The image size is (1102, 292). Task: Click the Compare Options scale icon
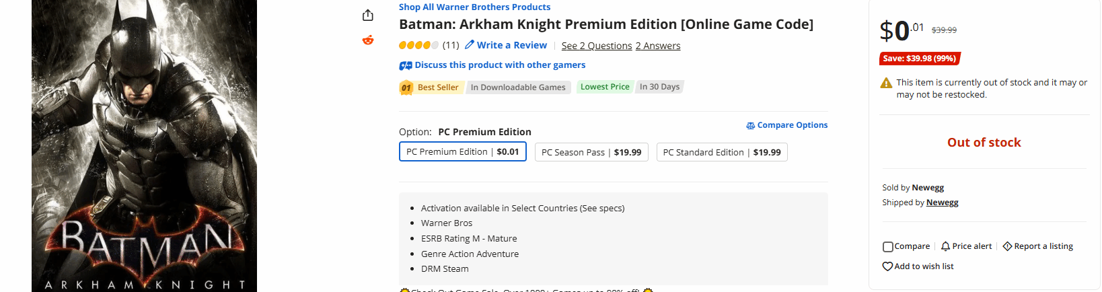point(750,126)
